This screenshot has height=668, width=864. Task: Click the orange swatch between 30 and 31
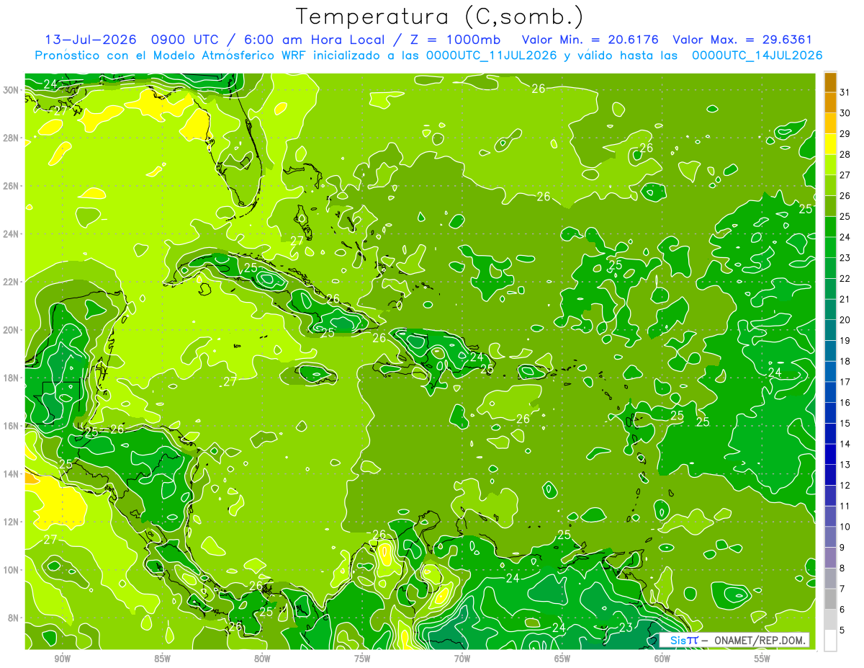830,102
